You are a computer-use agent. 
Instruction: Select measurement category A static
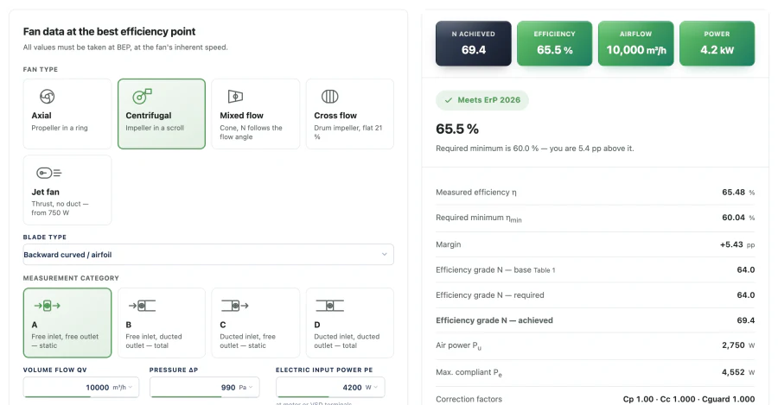click(67, 323)
